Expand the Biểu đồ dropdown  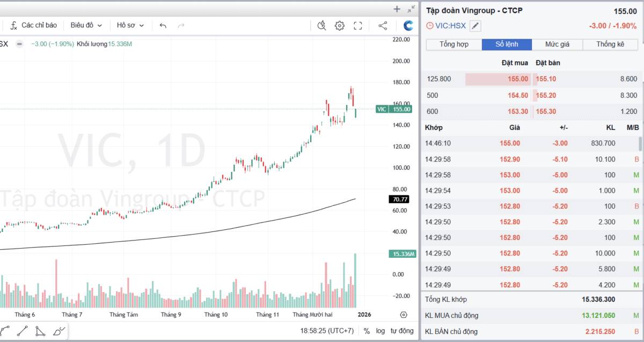click(86, 25)
